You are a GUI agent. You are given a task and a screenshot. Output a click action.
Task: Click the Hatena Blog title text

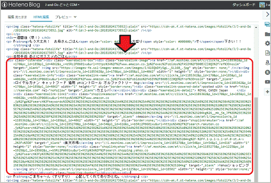[x=24, y=5]
